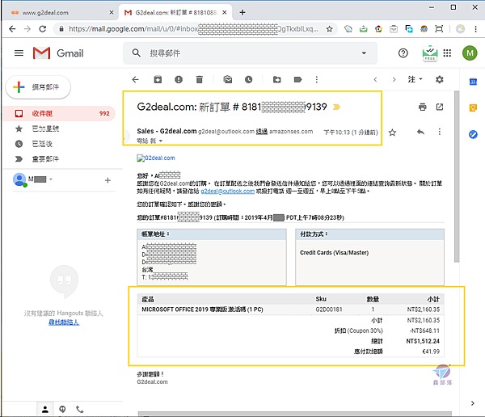Click the g2deal@outlook.com email link
The width and height of the screenshot is (485, 417).
(x=228, y=192)
